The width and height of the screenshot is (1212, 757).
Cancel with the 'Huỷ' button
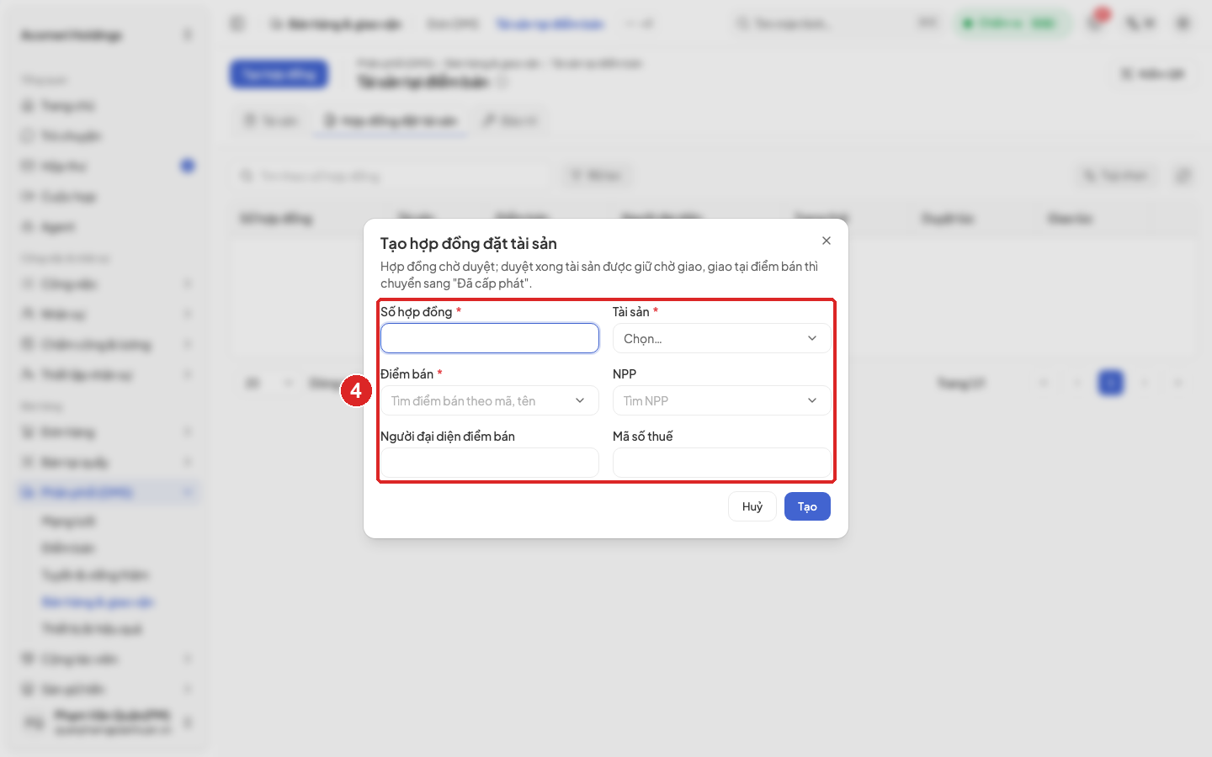752,506
